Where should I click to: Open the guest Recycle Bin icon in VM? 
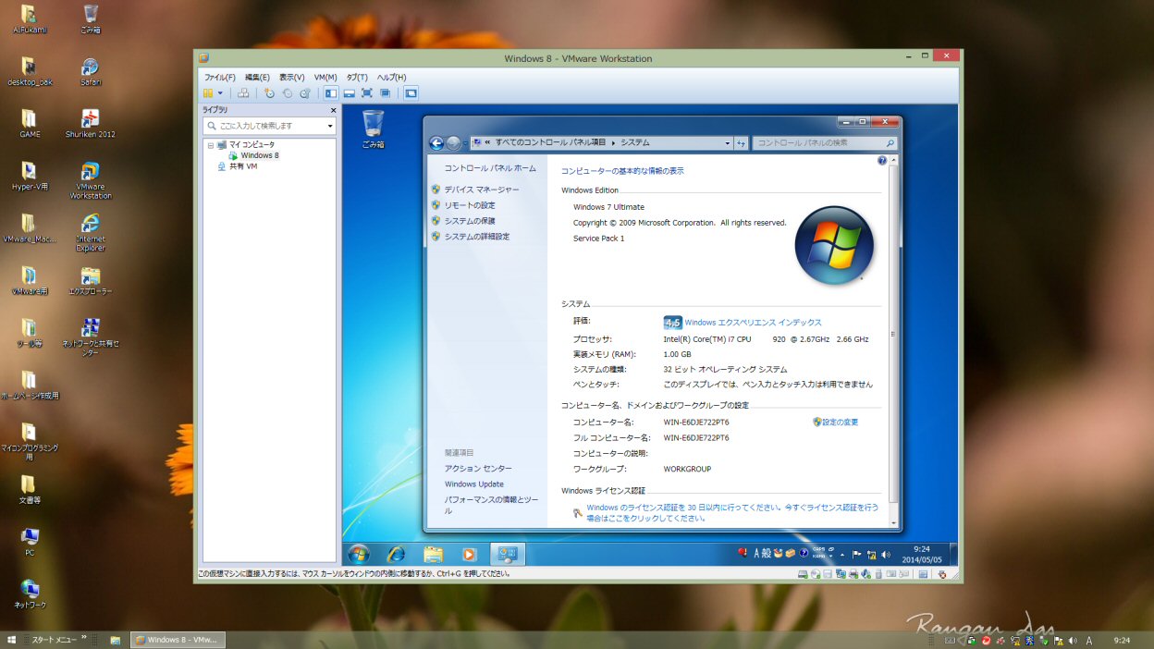pyautogui.click(x=373, y=129)
